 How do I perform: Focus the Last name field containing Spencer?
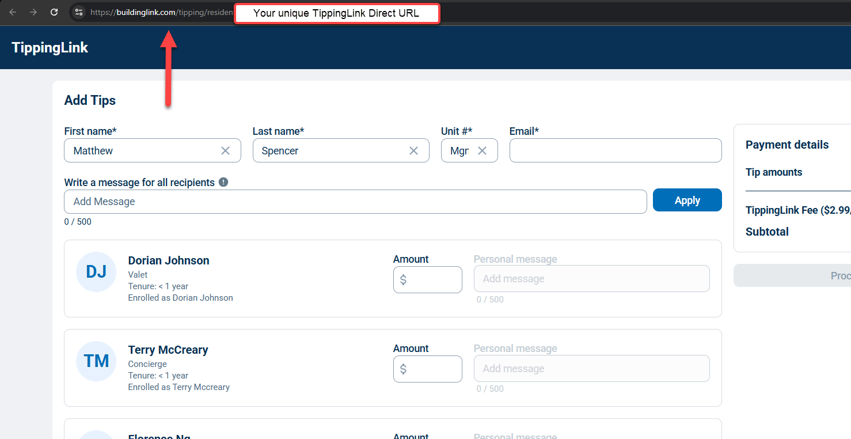pos(341,150)
